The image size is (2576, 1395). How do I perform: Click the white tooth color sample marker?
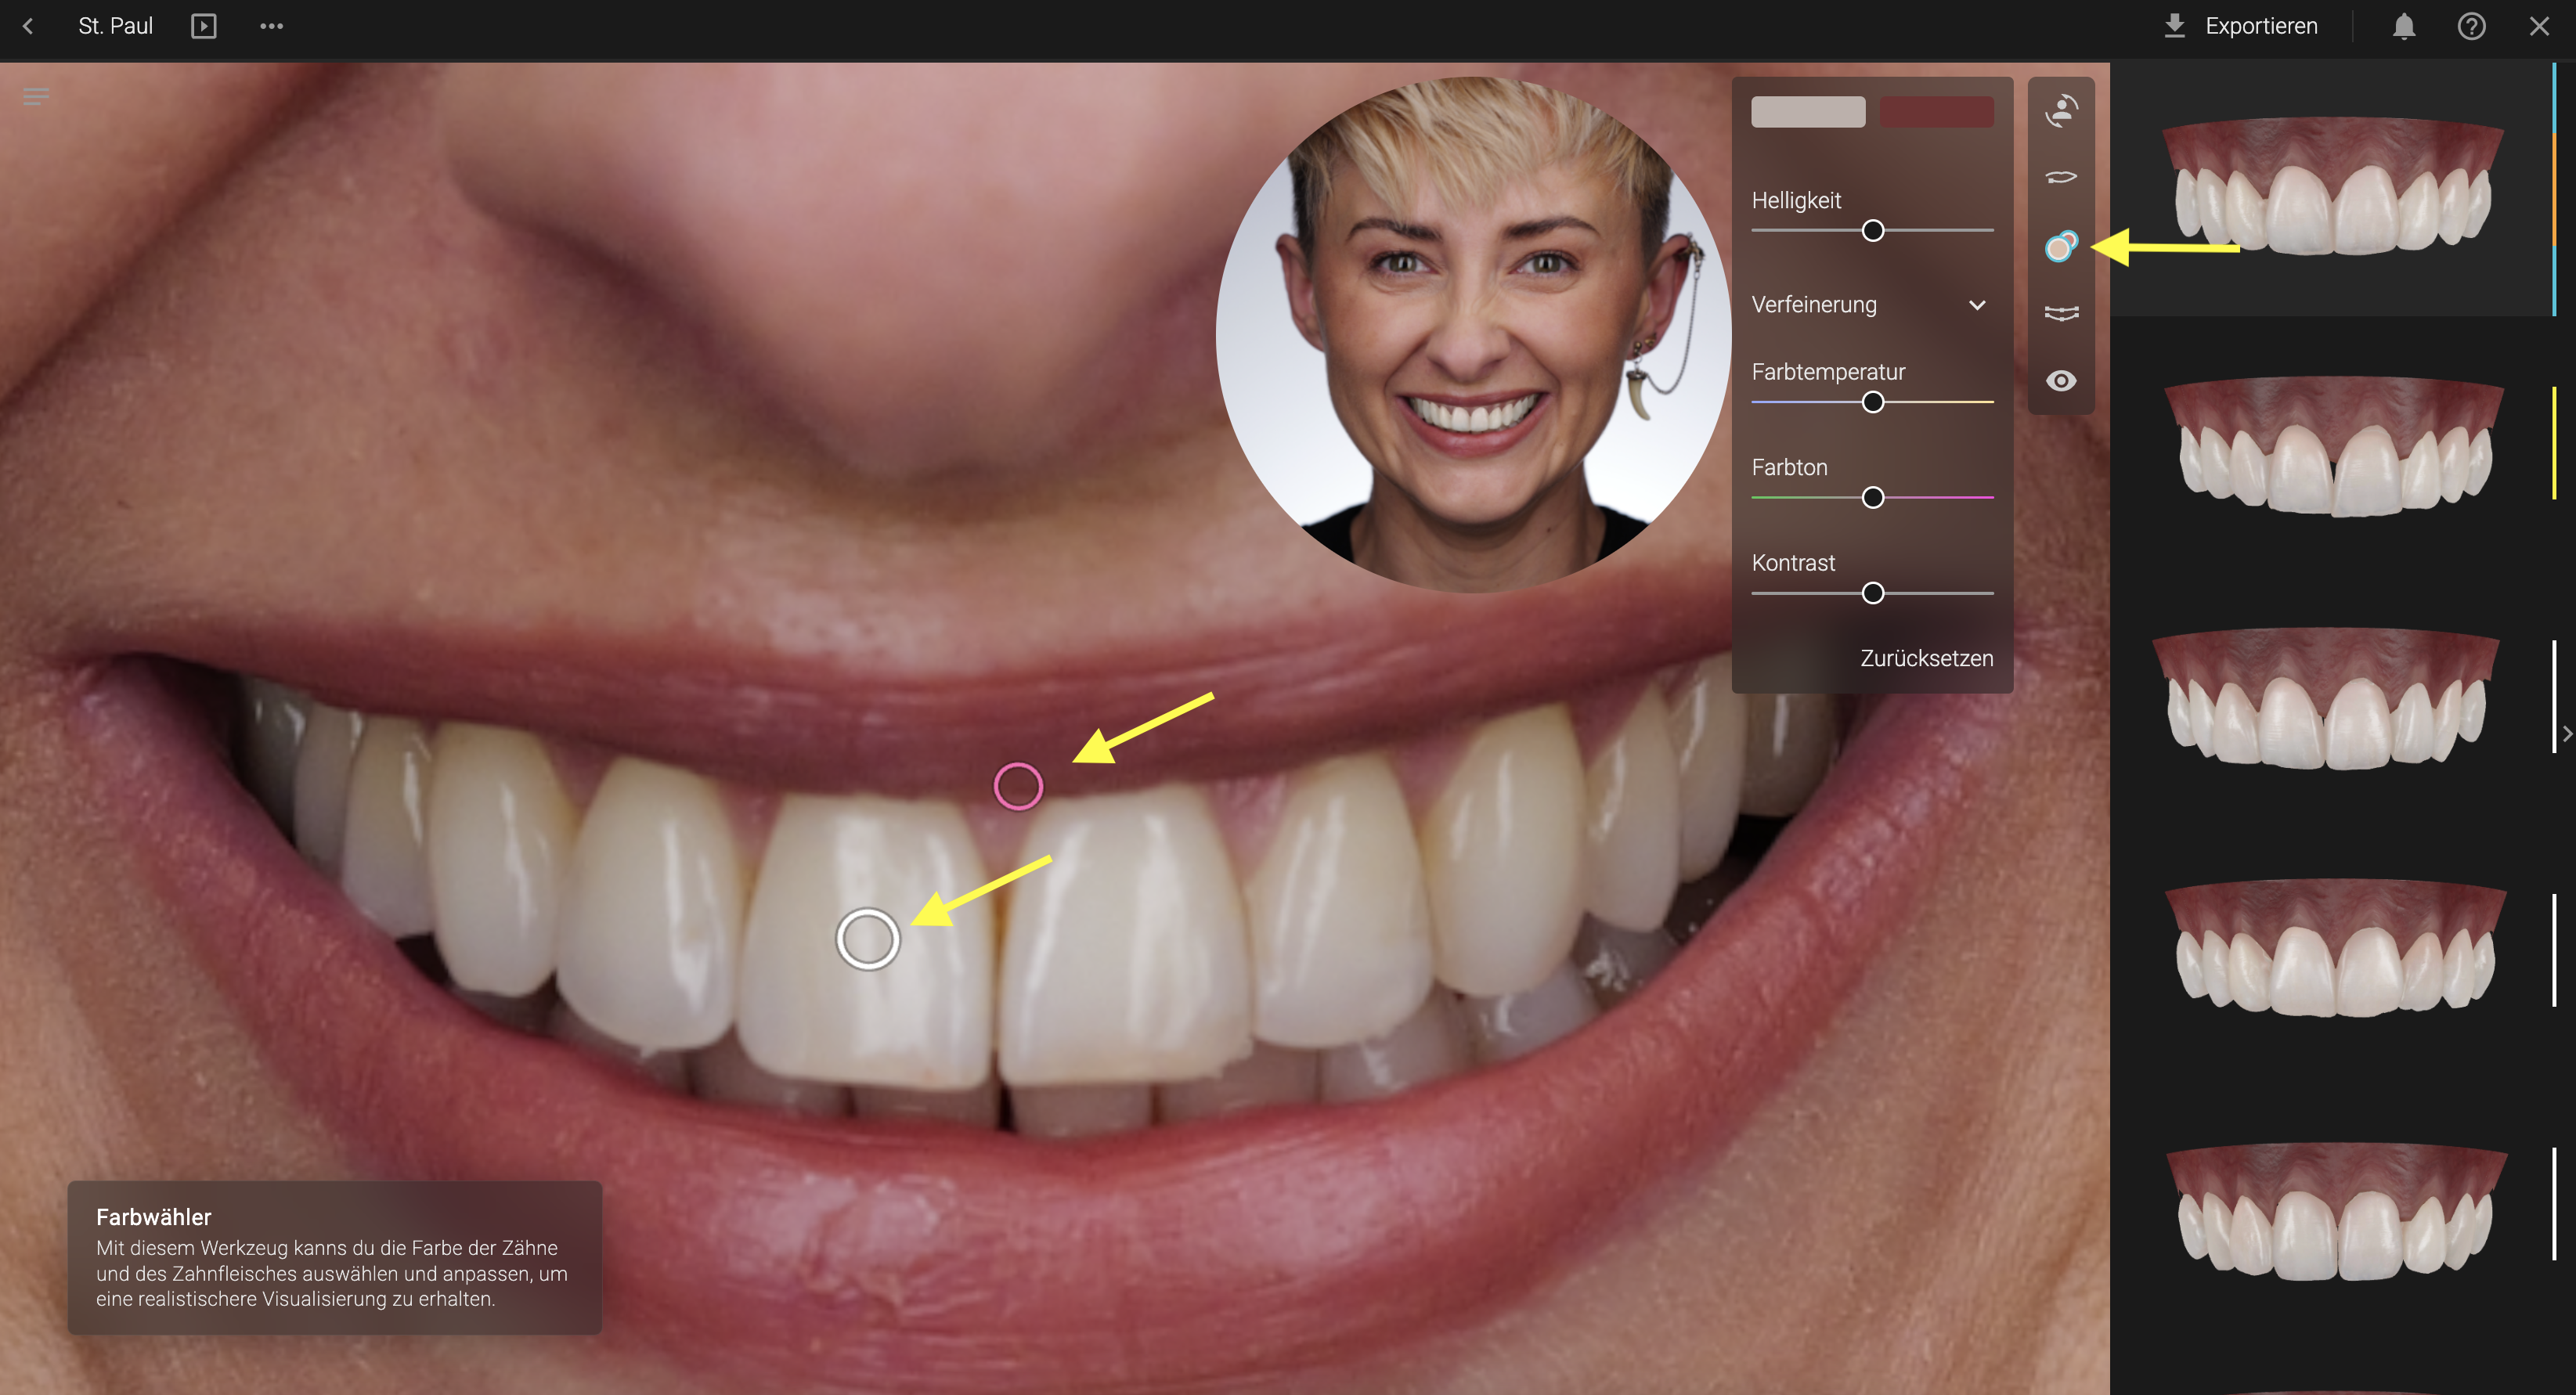tap(867, 939)
